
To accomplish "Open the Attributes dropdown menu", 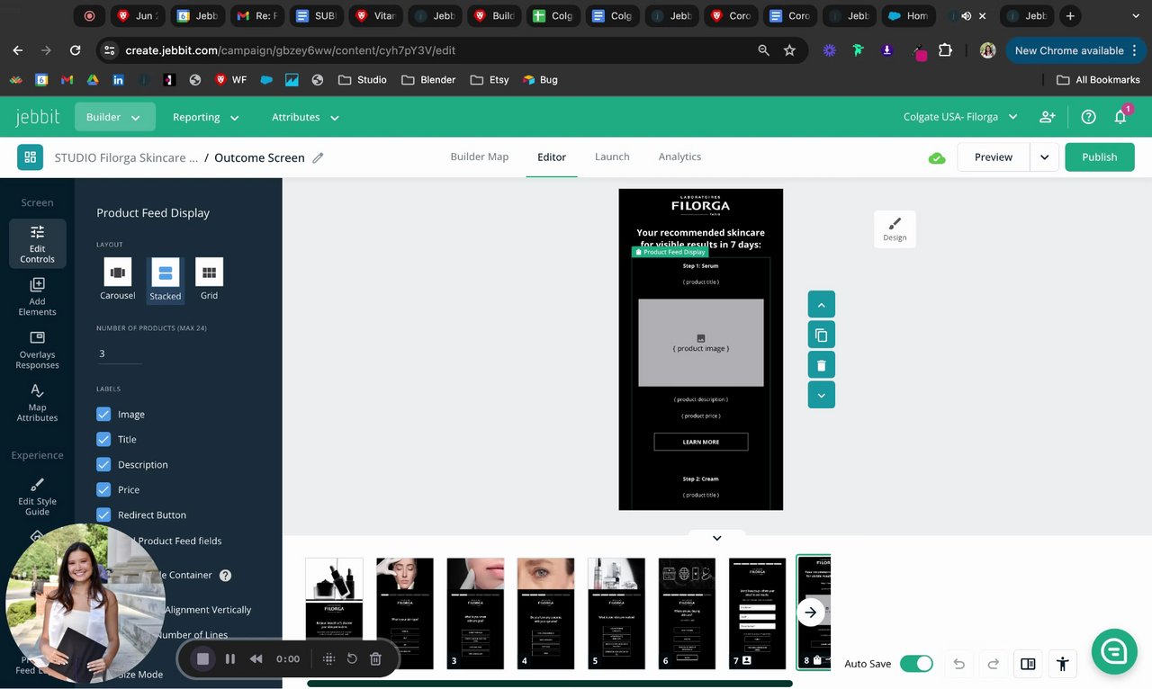I will pyautogui.click(x=305, y=117).
